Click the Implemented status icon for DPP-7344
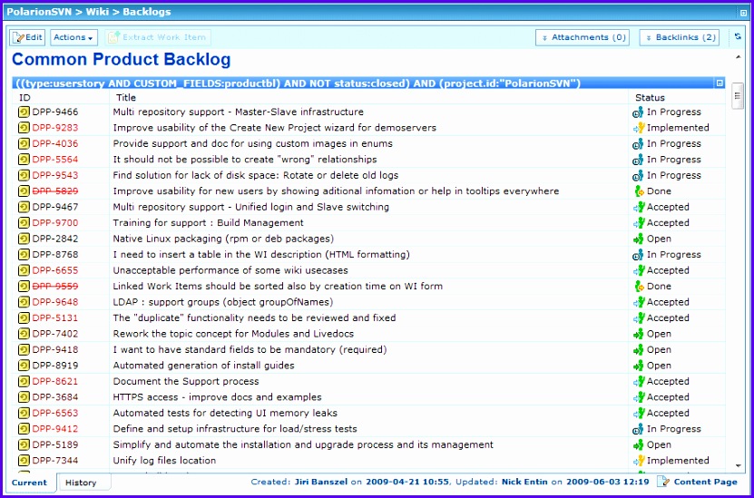 pyautogui.click(x=638, y=462)
